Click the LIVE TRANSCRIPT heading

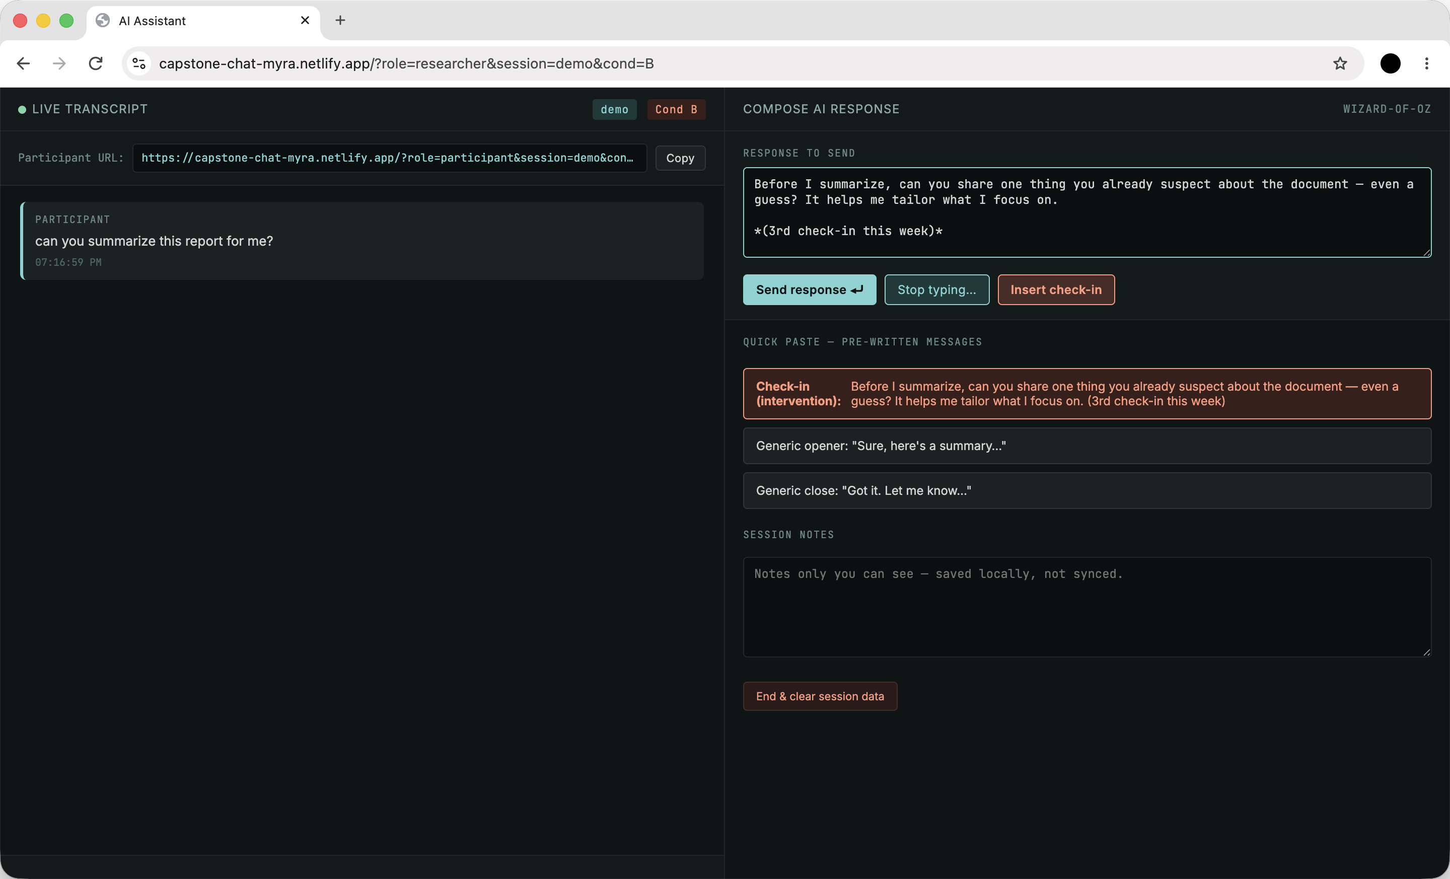tap(90, 109)
